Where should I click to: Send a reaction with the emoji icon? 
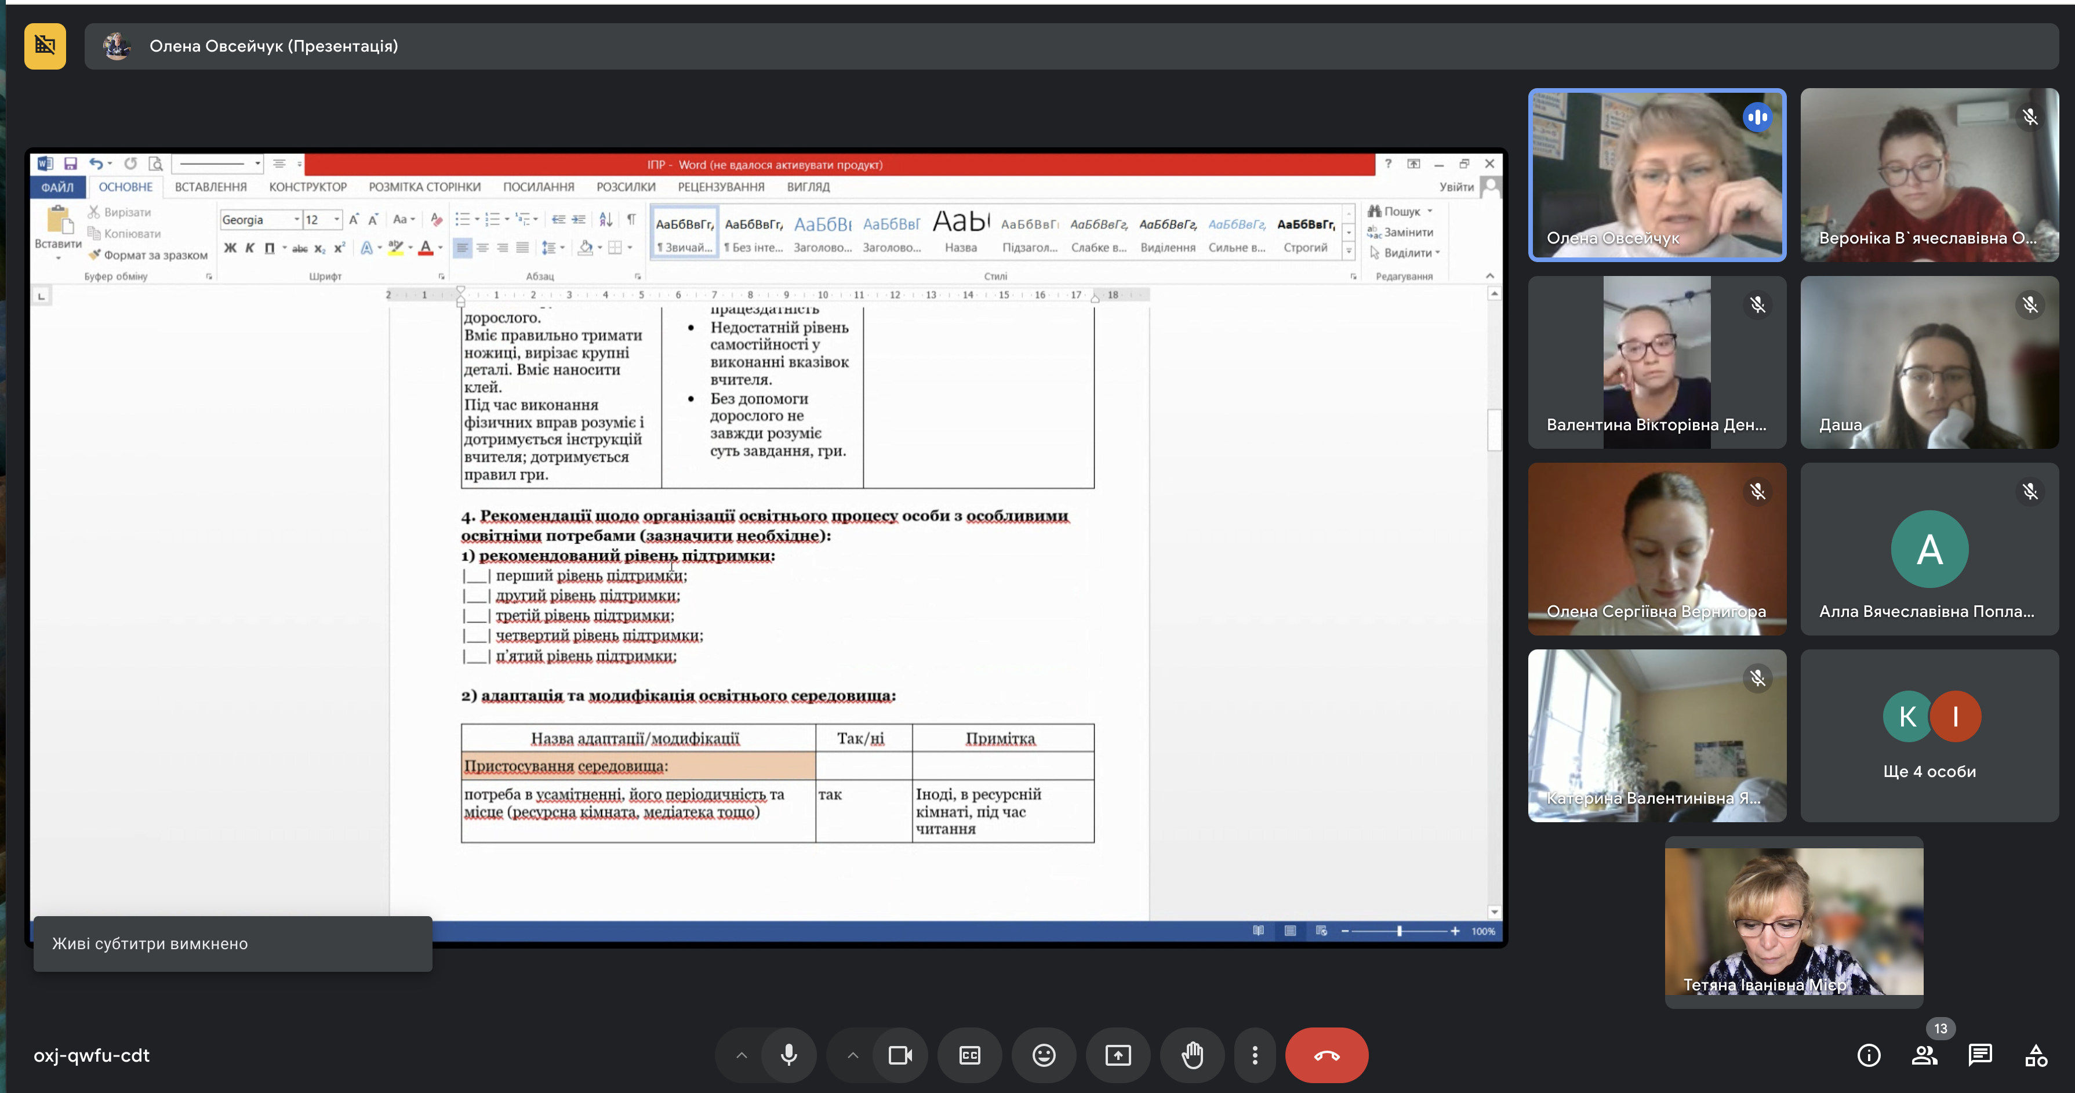tap(1044, 1055)
